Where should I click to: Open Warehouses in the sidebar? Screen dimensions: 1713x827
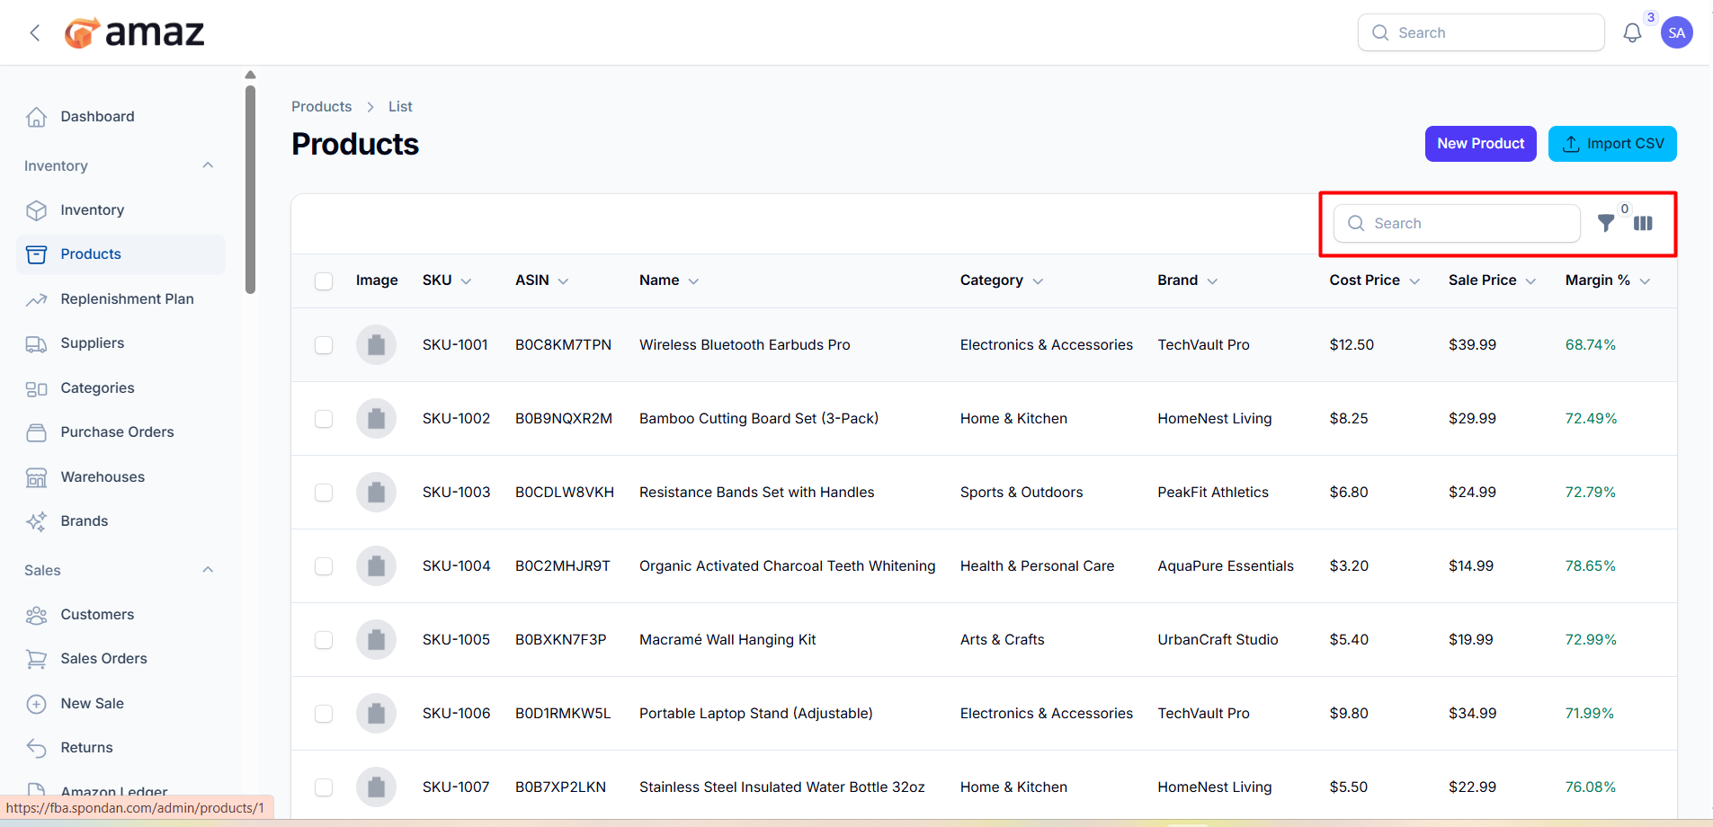pos(103,477)
